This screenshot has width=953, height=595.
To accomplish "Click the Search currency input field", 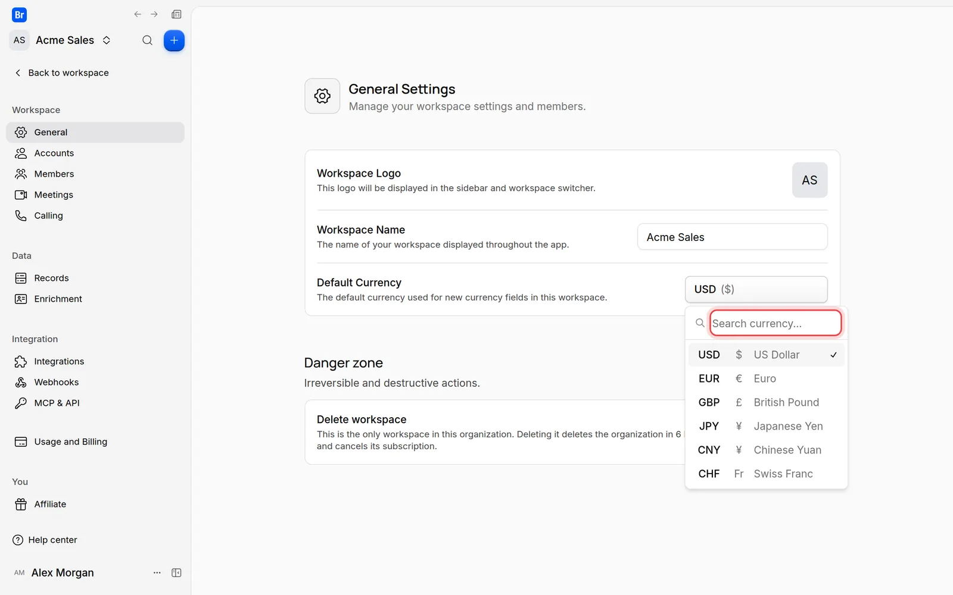I will pyautogui.click(x=775, y=323).
